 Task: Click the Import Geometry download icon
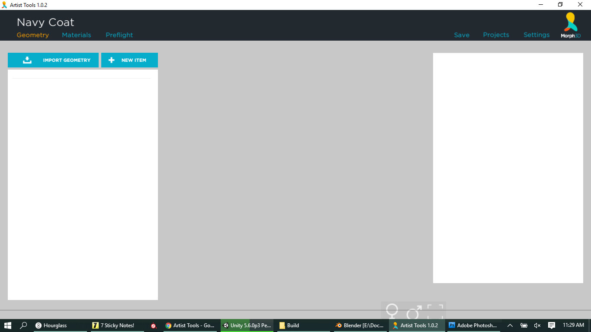27,60
